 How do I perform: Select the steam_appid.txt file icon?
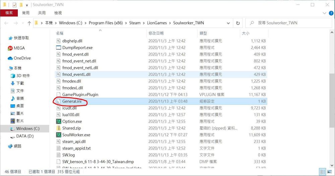coord(58,148)
